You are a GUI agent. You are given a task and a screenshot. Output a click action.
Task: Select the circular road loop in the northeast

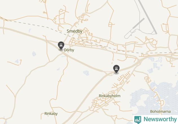(x=154, y=43)
